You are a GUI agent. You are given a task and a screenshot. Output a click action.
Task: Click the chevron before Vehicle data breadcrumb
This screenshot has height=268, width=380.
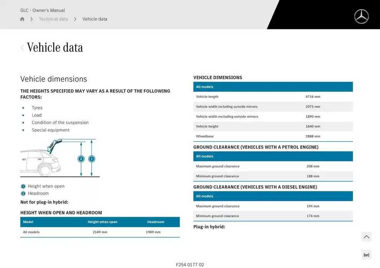click(75, 19)
